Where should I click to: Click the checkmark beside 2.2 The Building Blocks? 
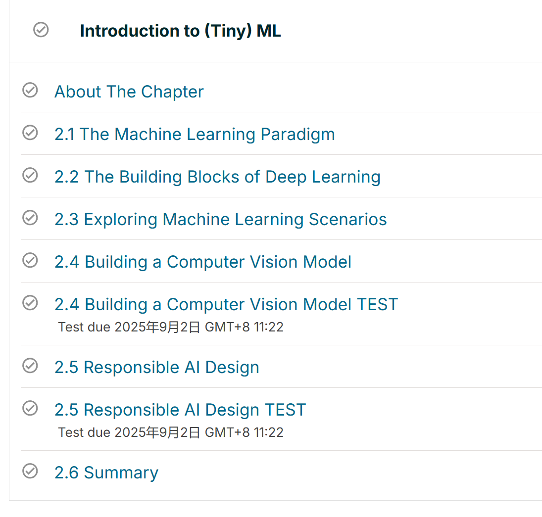30,175
